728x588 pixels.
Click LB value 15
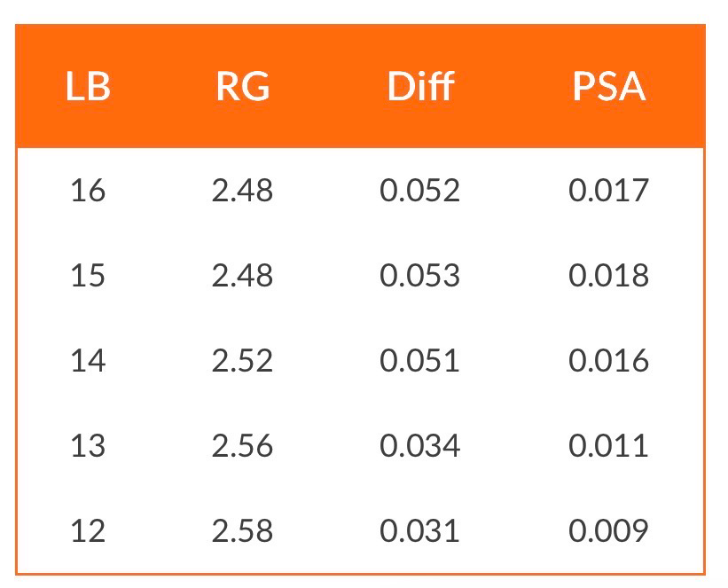tap(88, 276)
